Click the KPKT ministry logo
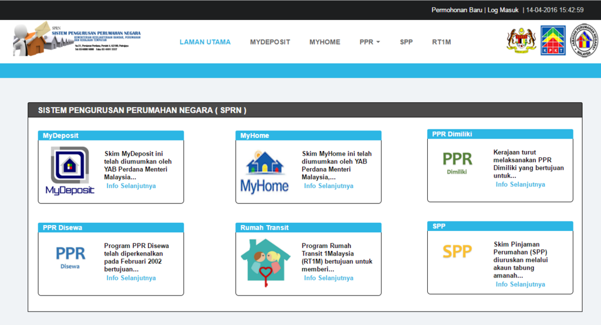The width and height of the screenshot is (601, 325). (552, 41)
